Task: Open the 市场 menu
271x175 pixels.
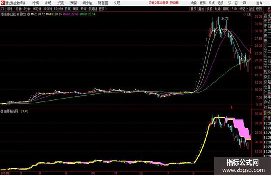Action: (48, 3)
